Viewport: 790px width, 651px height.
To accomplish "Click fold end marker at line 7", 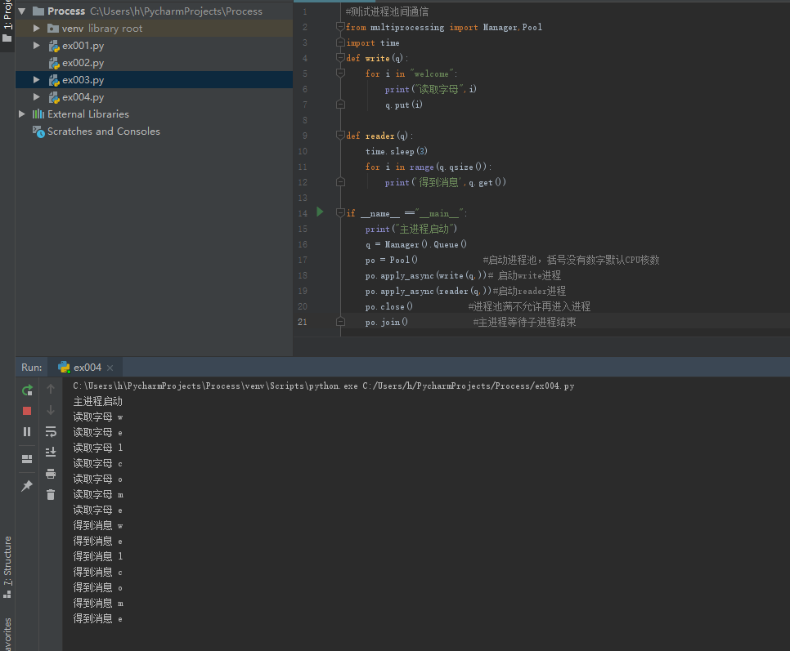I will pyautogui.click(x=340, y=104).
